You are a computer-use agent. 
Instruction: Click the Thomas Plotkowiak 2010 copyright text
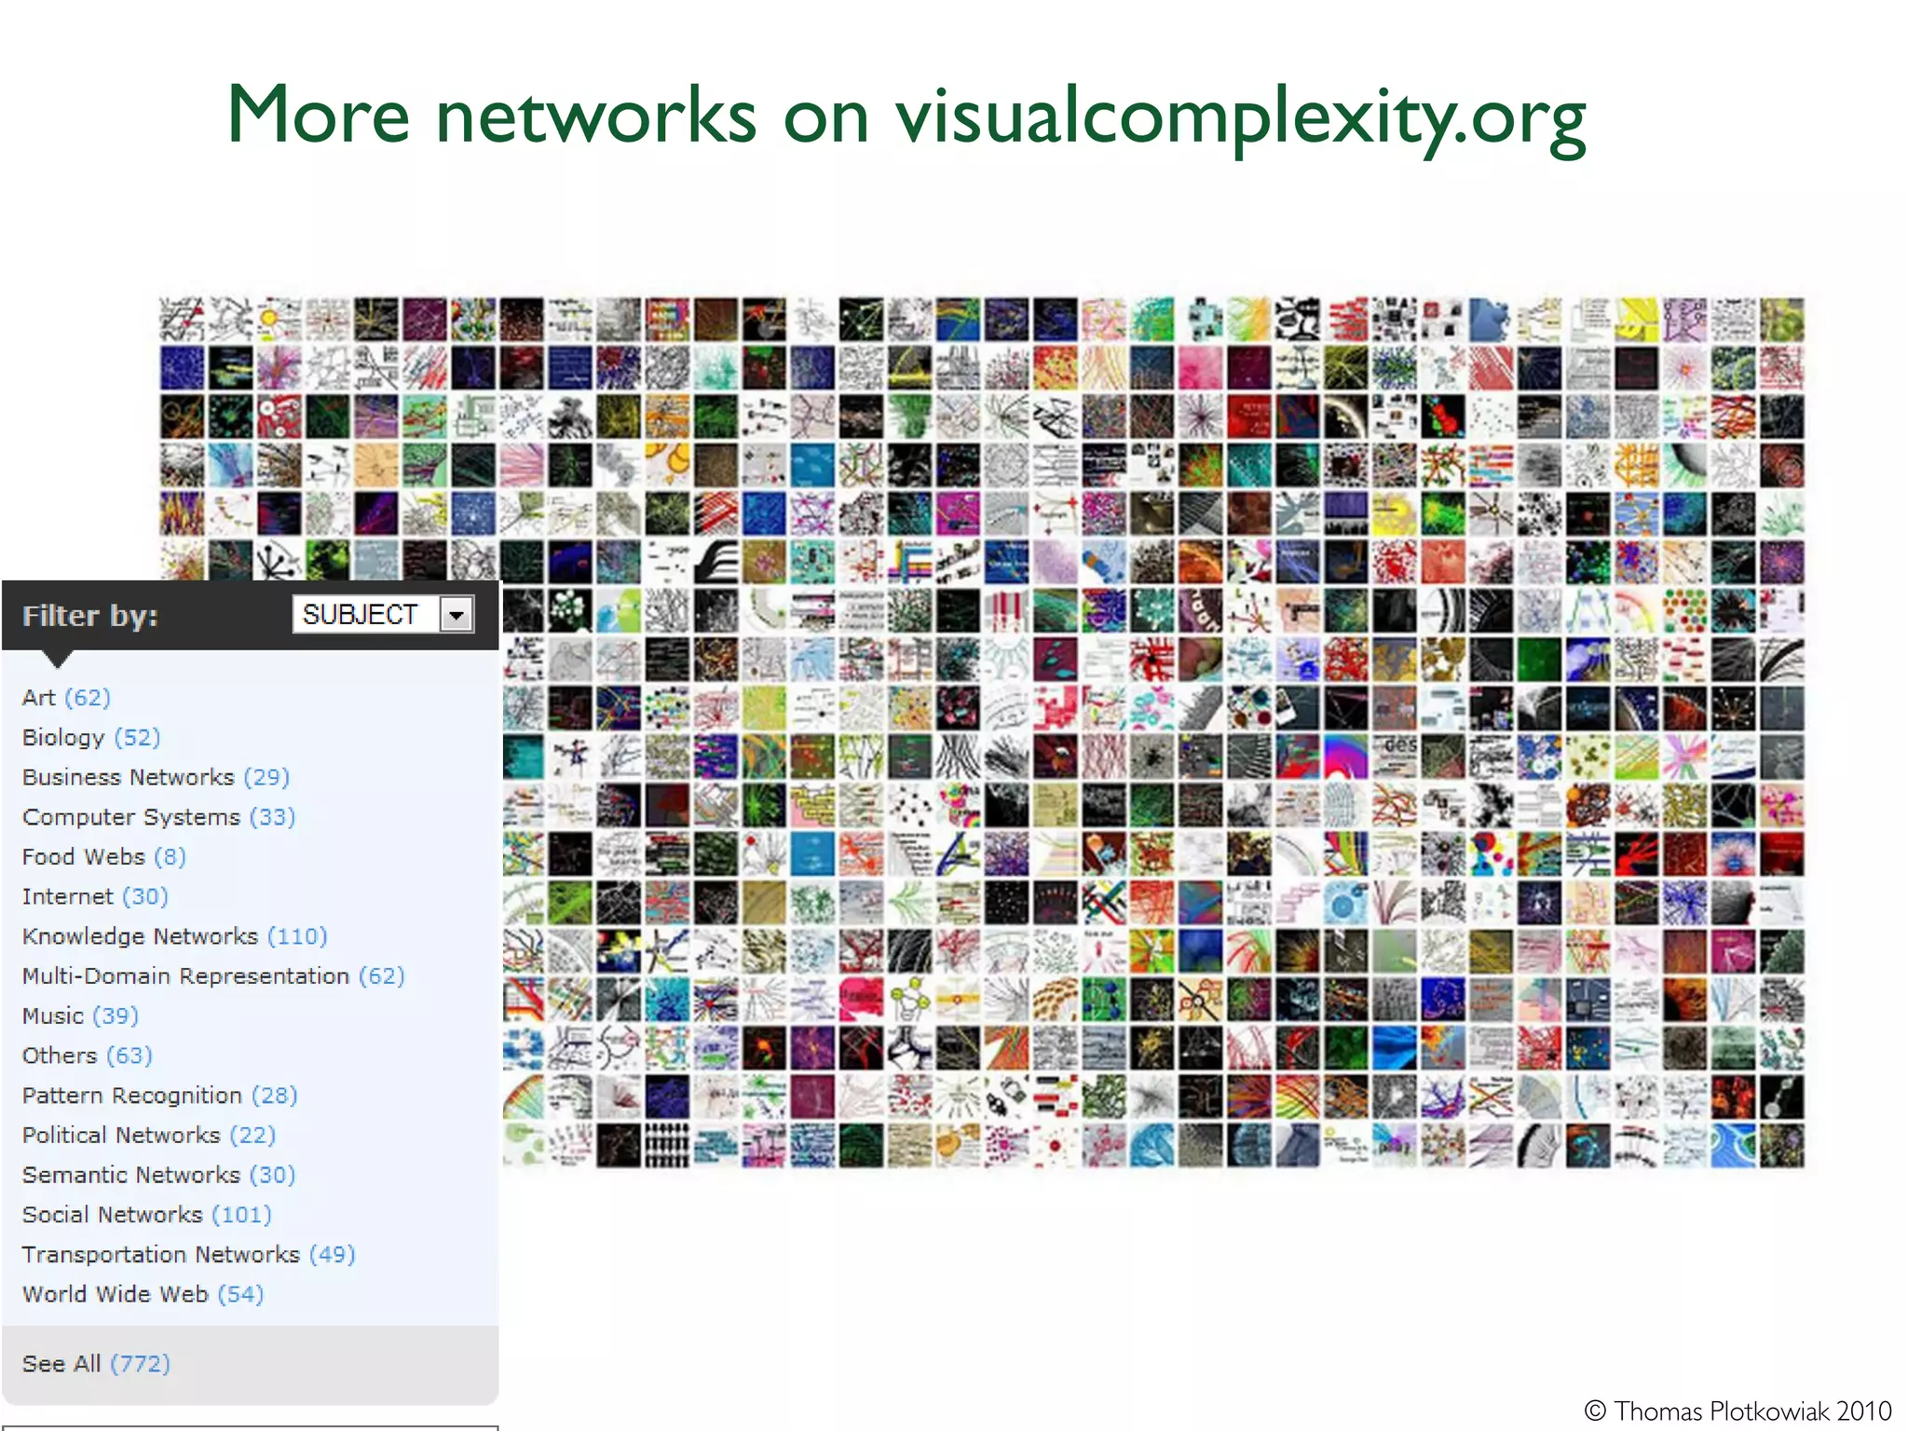click(1738, 1411)
